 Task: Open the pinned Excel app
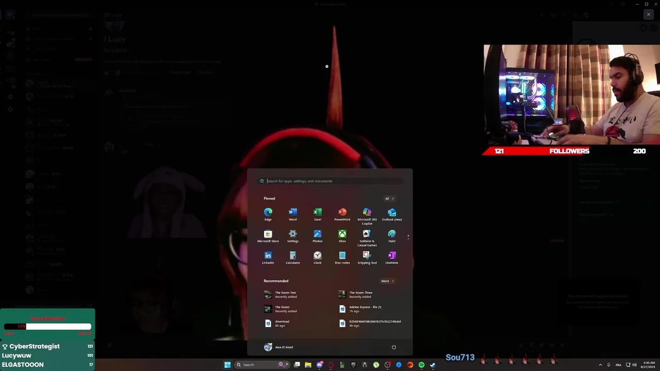click(318, 215)
